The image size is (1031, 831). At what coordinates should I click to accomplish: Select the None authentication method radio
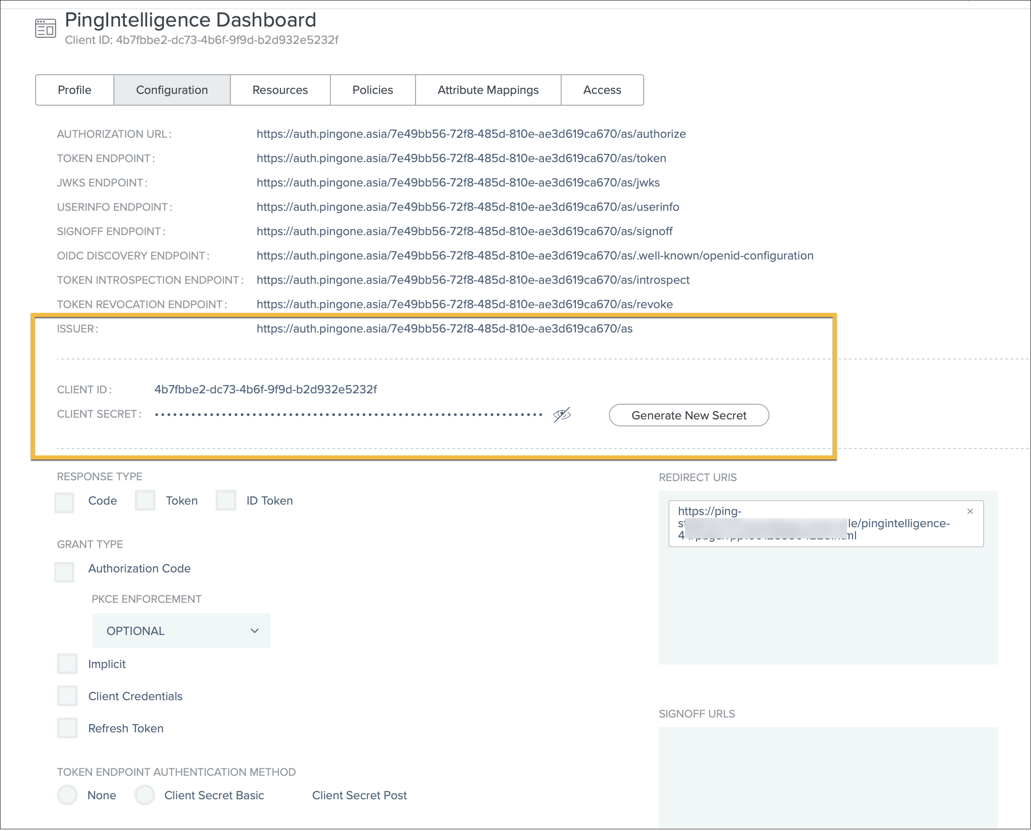point(67,794)
